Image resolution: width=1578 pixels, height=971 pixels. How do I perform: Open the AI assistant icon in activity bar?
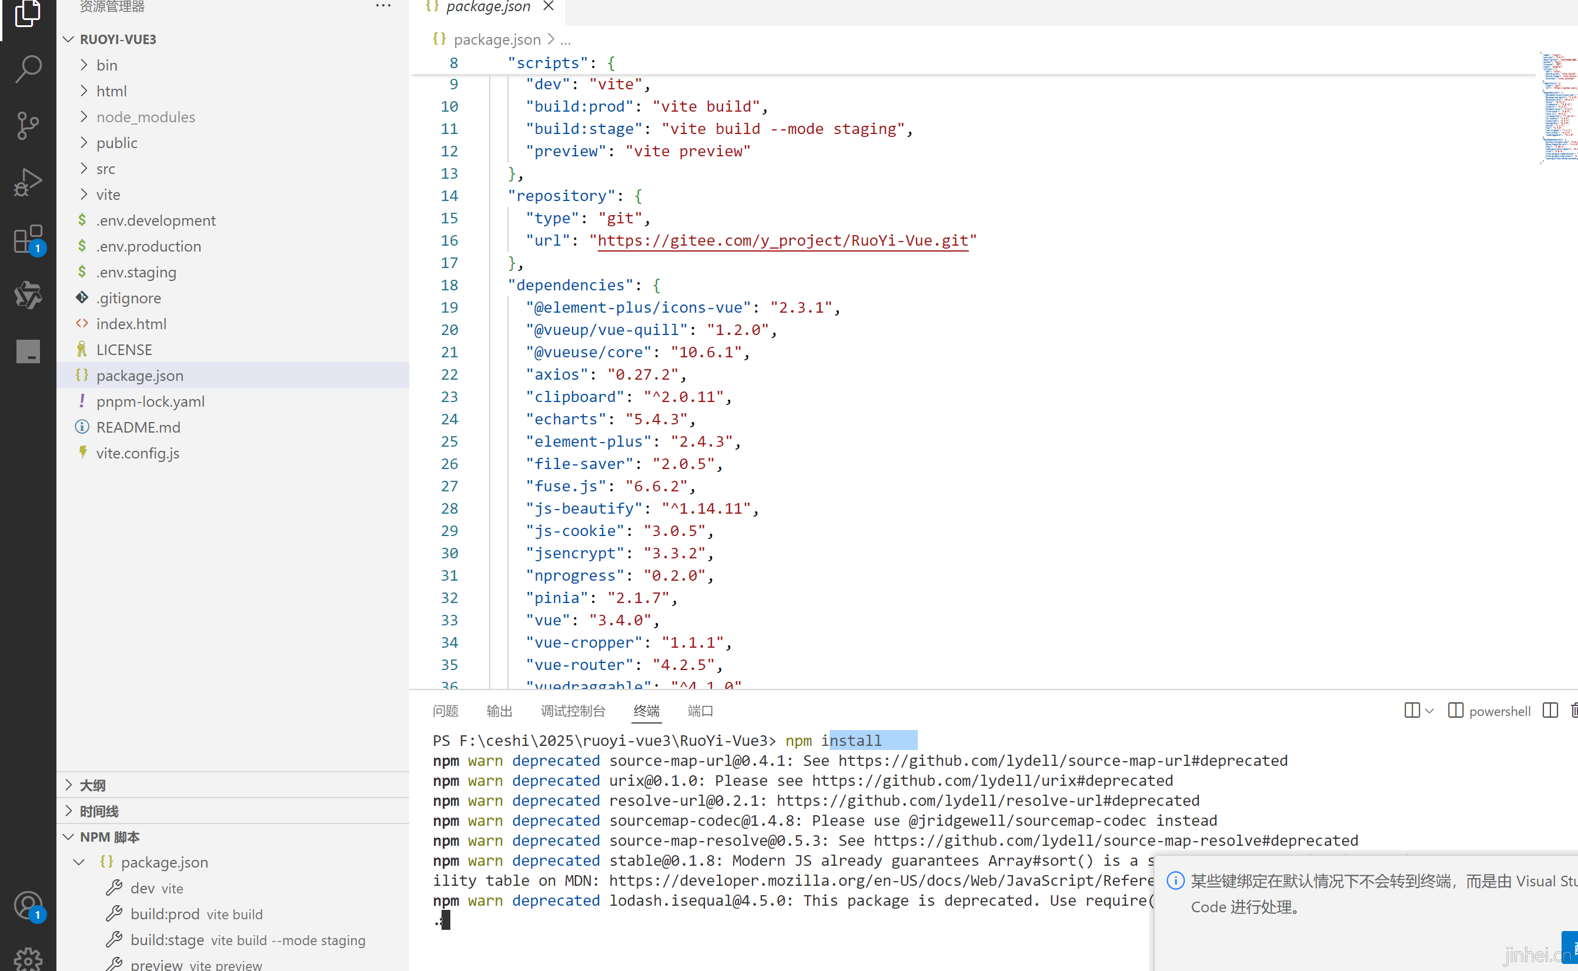(x=28, y=295)
